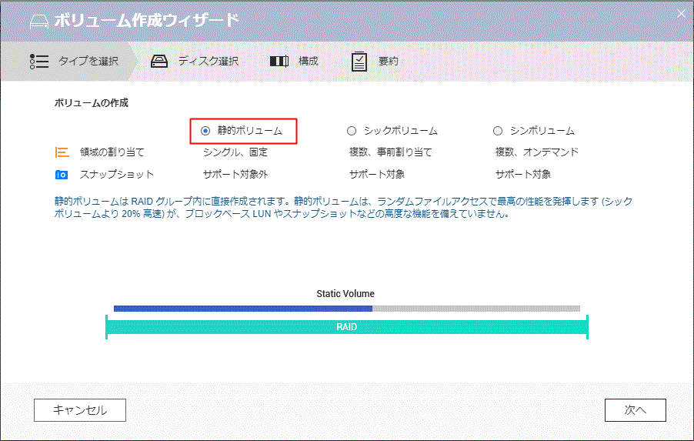Click the シングル、固定 text

pyautogui.click(x=235, y=152)
